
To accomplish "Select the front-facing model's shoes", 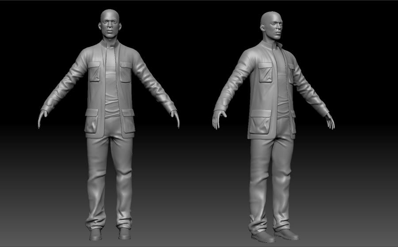I will (96, 234).
